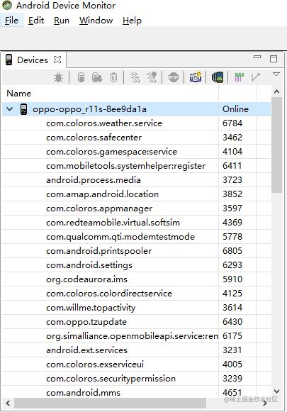Image resolution: width=287 pixels, height=412 pixels.
Task: Click PID value 3231
Action: 232,350
